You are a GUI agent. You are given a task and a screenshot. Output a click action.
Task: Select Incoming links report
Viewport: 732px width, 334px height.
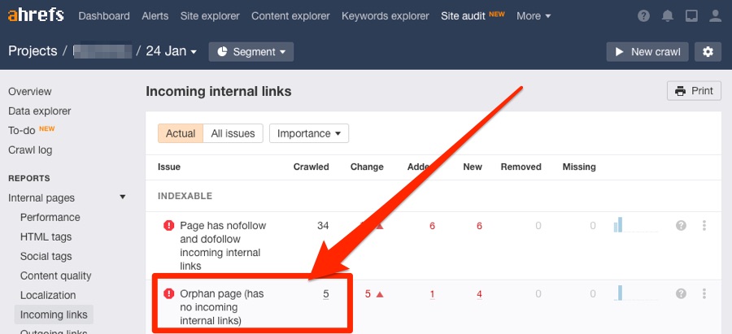pyautogui.click(x=54, y=314)
